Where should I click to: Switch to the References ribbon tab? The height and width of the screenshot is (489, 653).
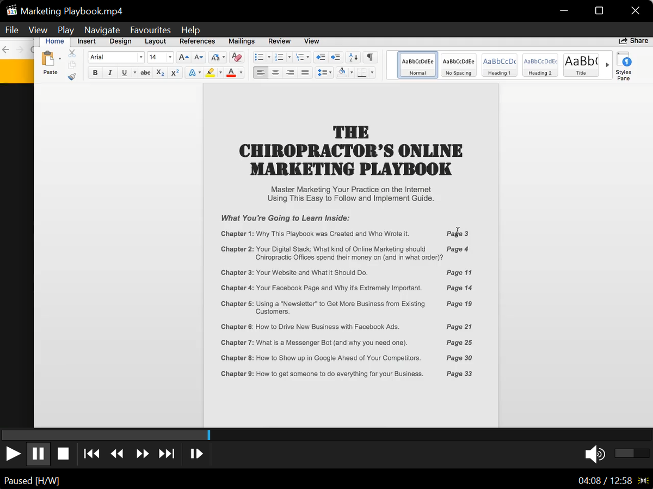tap(197, 41)
